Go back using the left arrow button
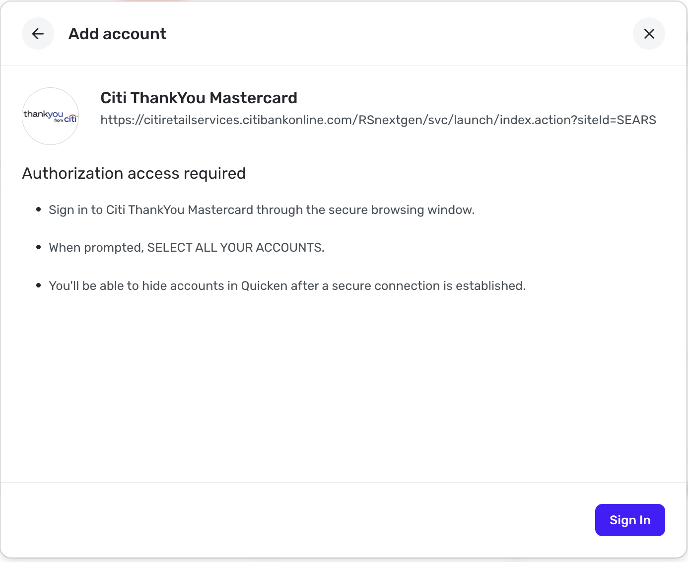The height and width of the screenshot is (562, 688). click(x=38, y=34)
